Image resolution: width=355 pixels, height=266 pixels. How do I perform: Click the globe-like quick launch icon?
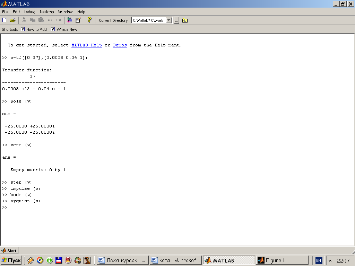(x=77, y=260)
